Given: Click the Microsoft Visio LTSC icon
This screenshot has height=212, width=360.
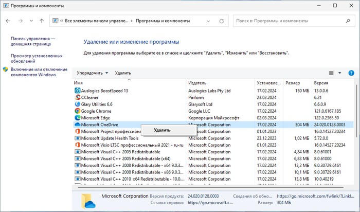Looking at the screenshot, I should pos(78,145).
